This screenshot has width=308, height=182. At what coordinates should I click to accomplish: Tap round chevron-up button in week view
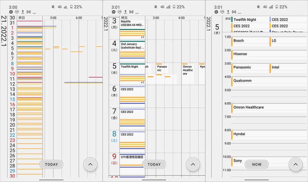[193, 164]
